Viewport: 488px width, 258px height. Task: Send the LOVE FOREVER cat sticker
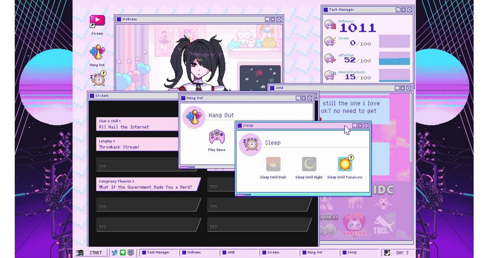pyautogui.click(x=354, y=224)
